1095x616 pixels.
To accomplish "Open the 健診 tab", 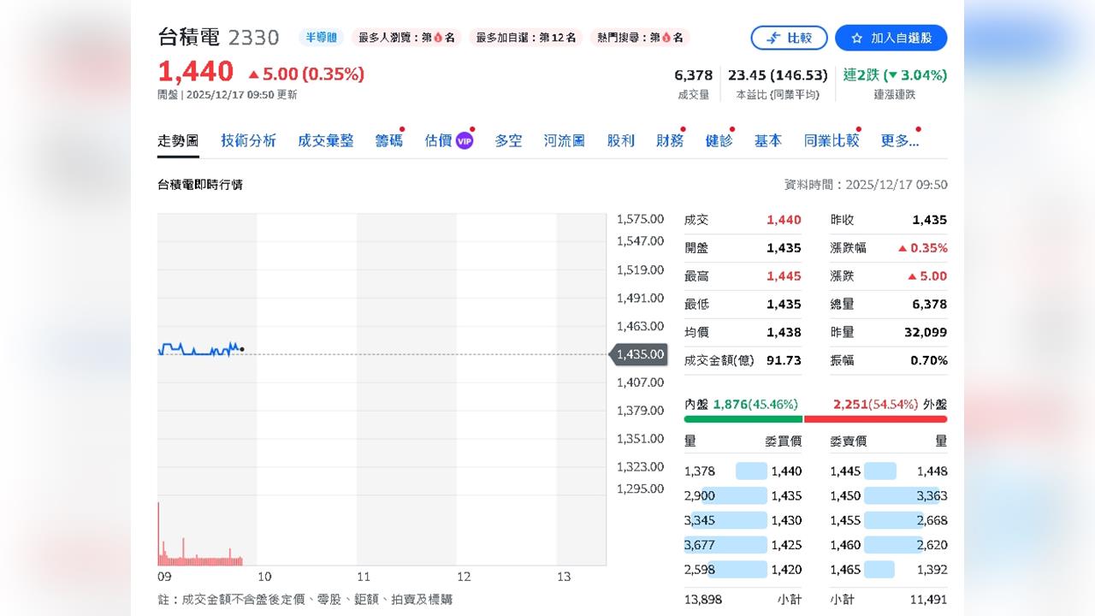I will point(719,140).
